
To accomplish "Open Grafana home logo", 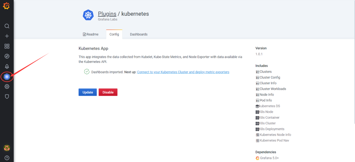I will click(x=6, y=6).
